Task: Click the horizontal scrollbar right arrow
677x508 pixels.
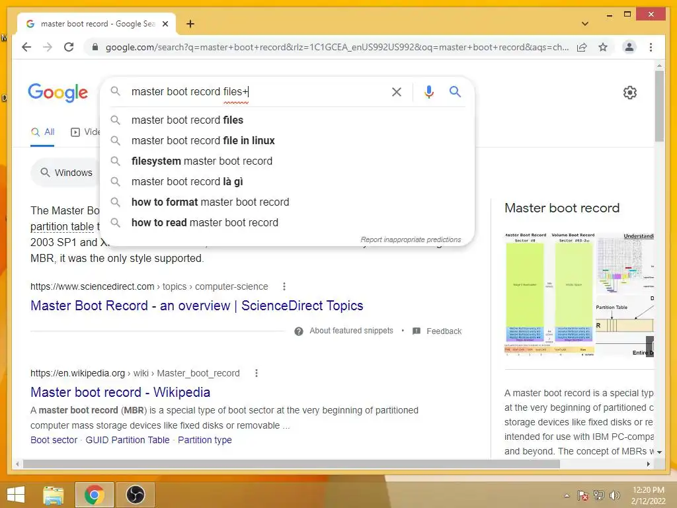Action: pyautogui.click(x=648, y=464)
